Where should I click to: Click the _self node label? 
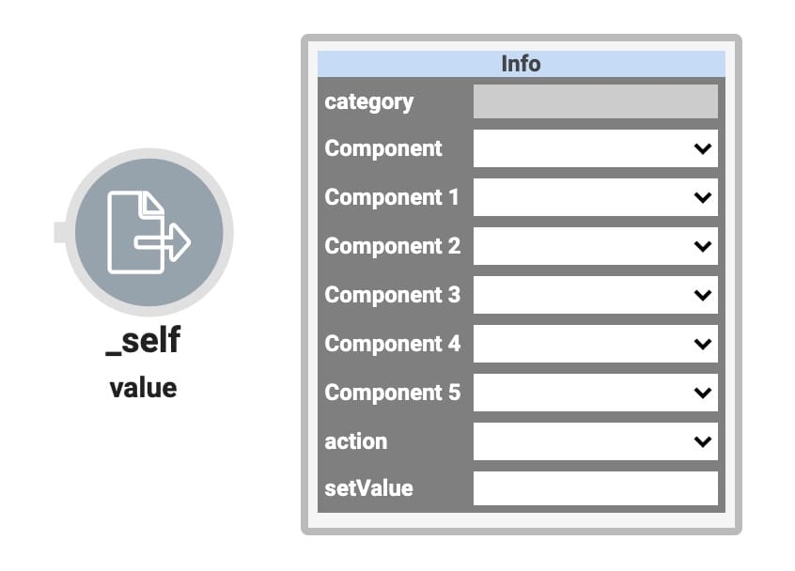[x=143, y=341]
